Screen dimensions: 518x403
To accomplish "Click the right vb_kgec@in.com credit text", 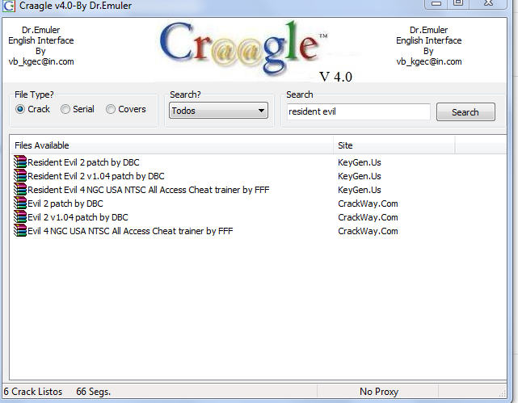I will click(429, 61).
